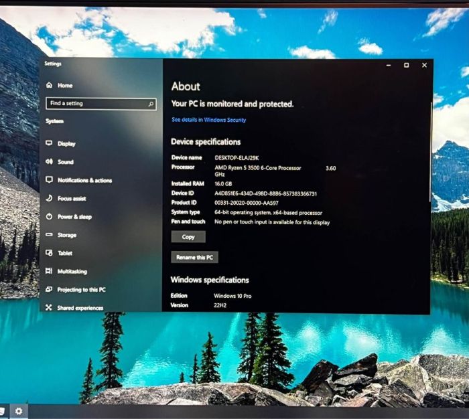The width and height of the screenshot is (469, 419).
Task: Select the Sound speaker icon
Action: pos(49,162)
